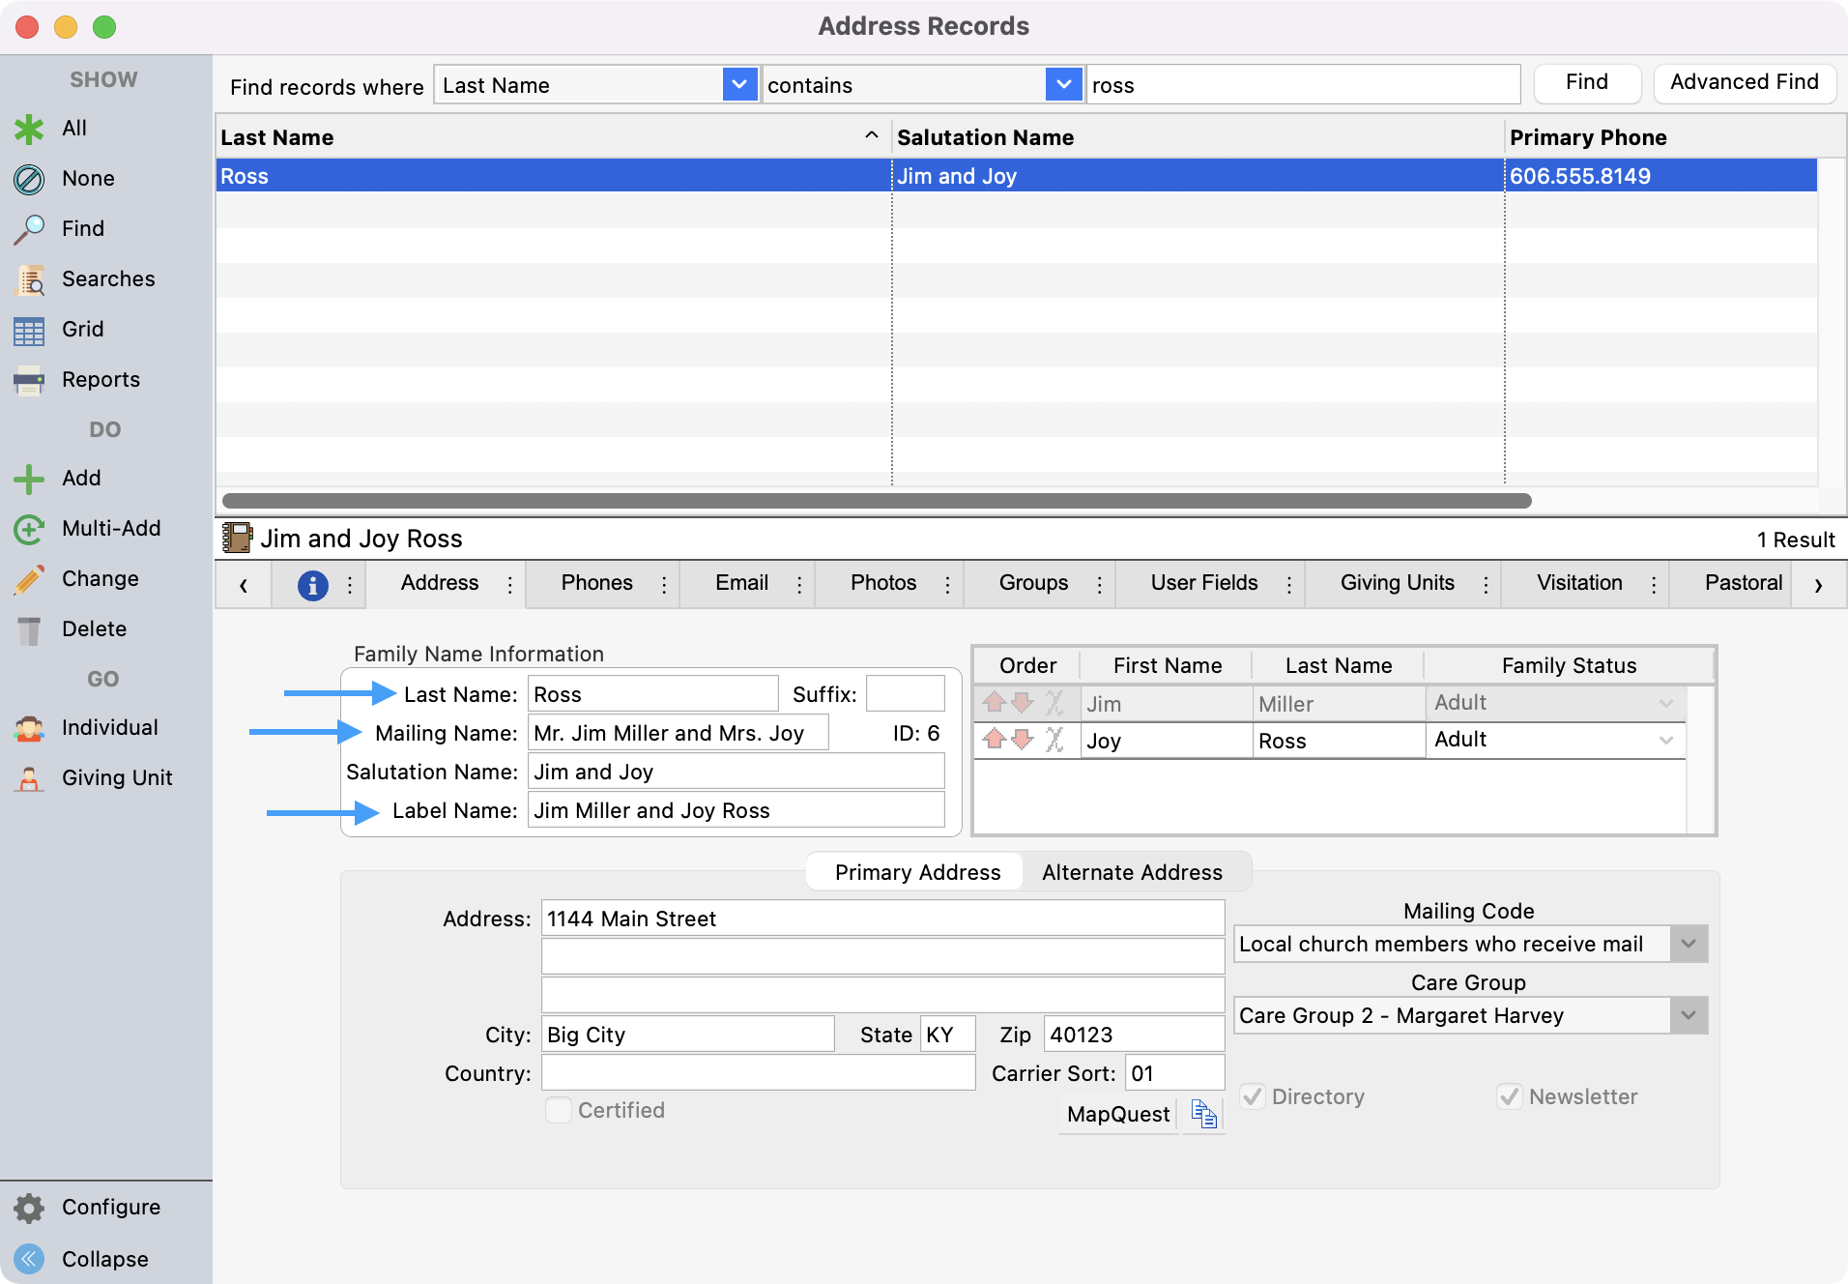Viewport: 1848px width, 1284px height.
Task: Click the MapQuest button
Action: 1117,1114
